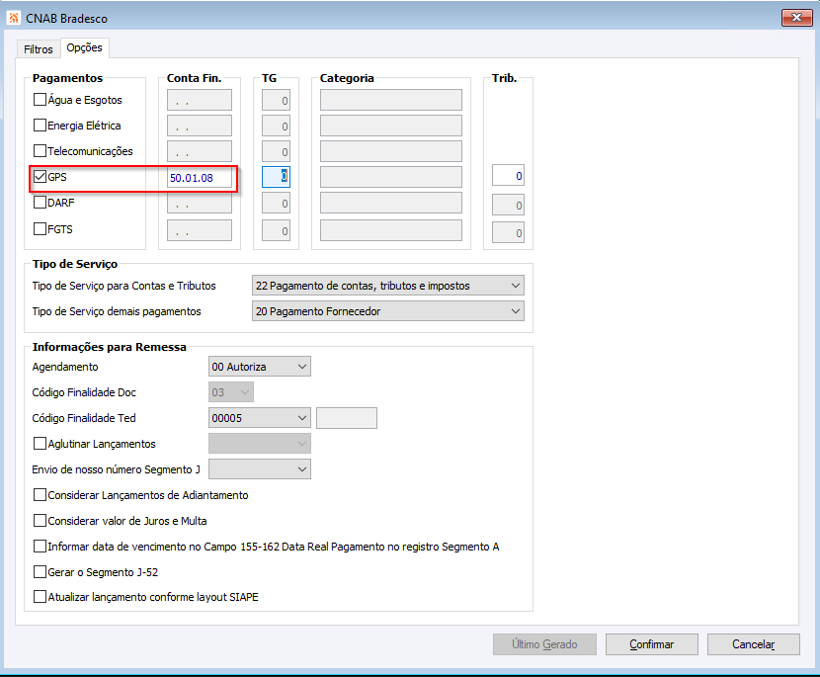820x677 pixels.
Task: Open the Agendamento dropdown
Action: [260, 367]
